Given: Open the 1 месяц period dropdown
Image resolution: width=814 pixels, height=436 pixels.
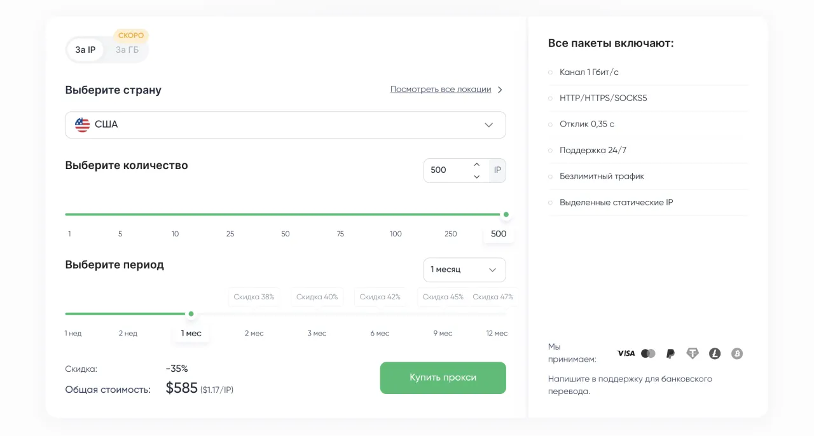Looking at the screenshot, I should [x=465, y=269].
